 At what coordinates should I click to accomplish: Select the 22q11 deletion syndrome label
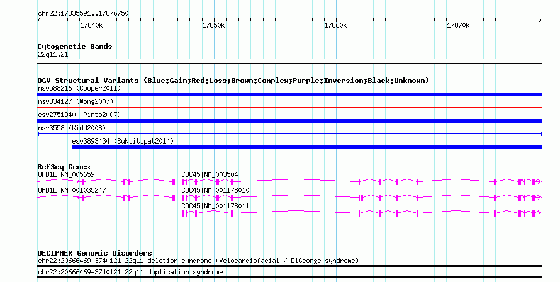[198, 261]
